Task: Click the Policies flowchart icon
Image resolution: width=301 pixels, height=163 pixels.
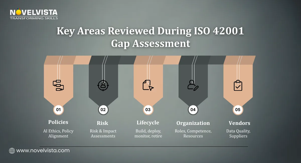Action: (x=58, y=85)
